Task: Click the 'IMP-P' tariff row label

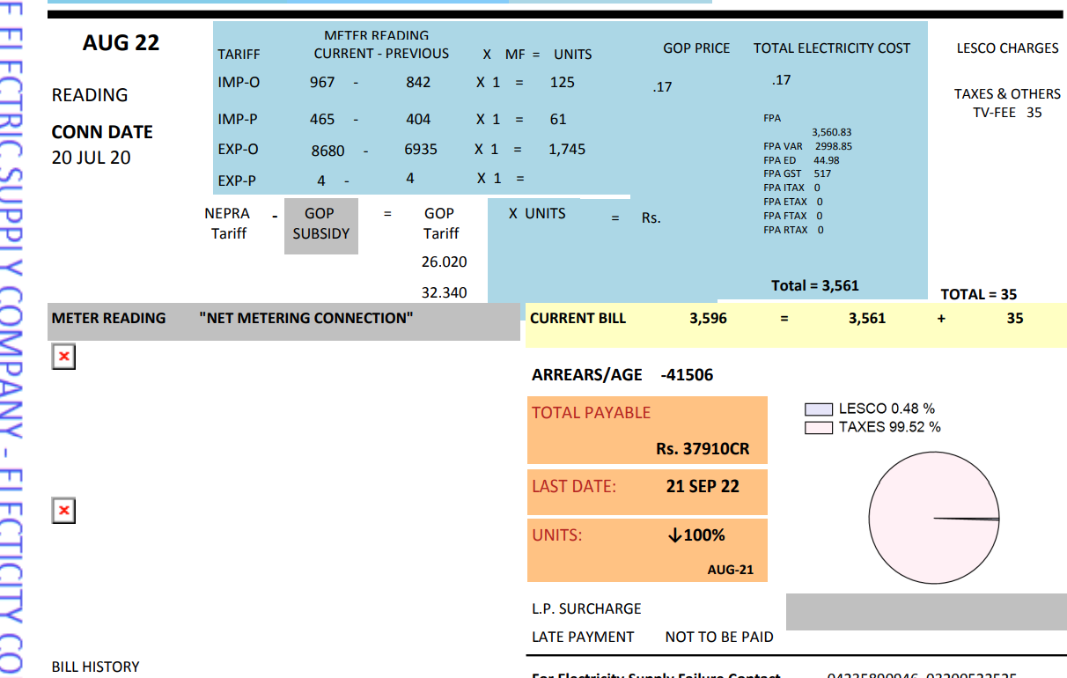Action: tap(238, 119)
